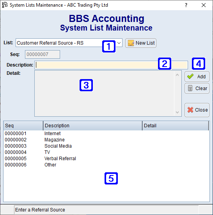Click sequence number 00000004

click(16, 152)
